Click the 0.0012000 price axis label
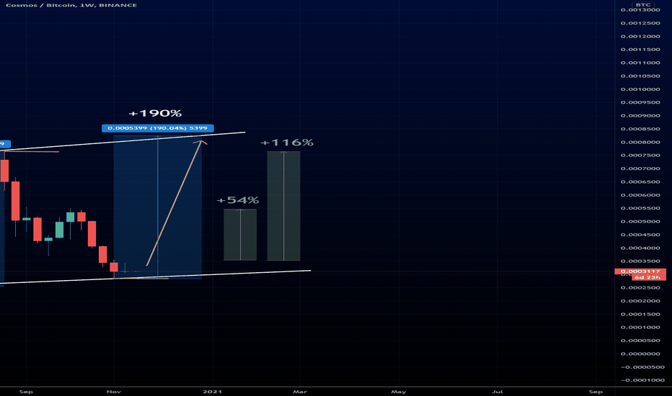 (x=640, y=37)
